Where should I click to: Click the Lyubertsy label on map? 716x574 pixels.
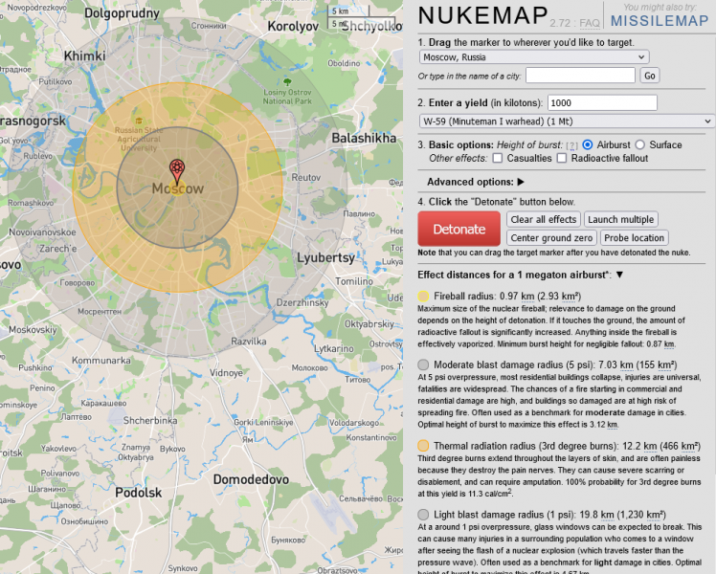326,257
